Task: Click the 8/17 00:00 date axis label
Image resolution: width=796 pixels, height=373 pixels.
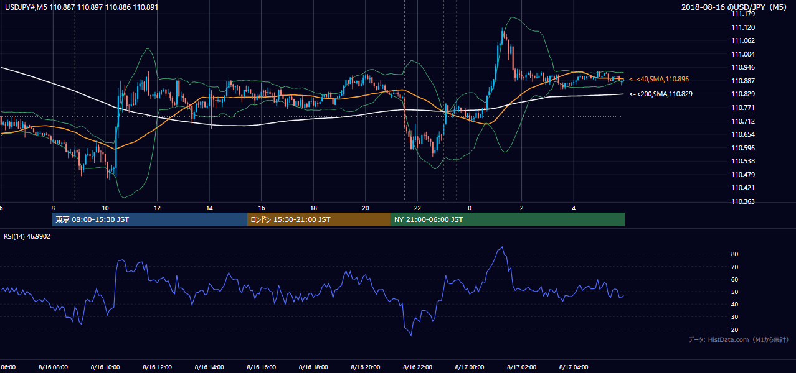Action: click(x=470, y=367)
